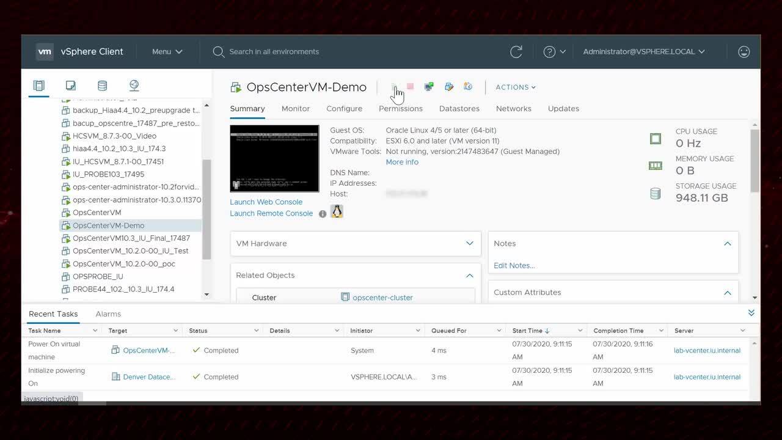782x440 pixels.
Task: Open the Hosts and Clusters inventory view
Action: 39,86
